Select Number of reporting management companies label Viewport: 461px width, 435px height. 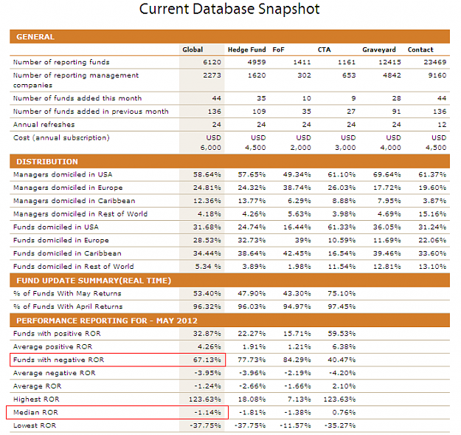(76, 80)
